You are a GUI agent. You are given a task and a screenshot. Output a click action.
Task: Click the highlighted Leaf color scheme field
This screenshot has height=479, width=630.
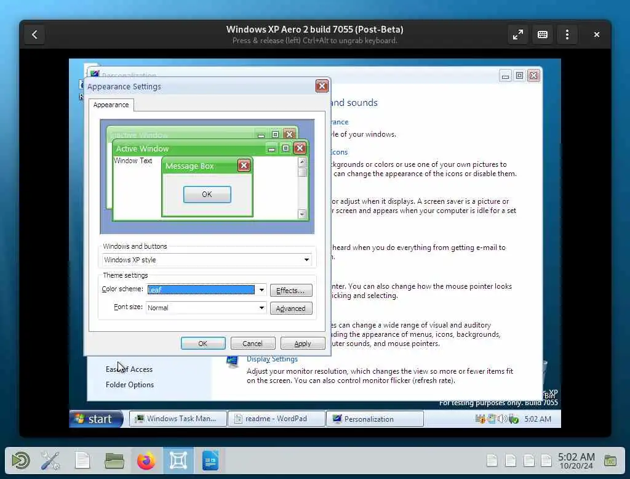201,289
